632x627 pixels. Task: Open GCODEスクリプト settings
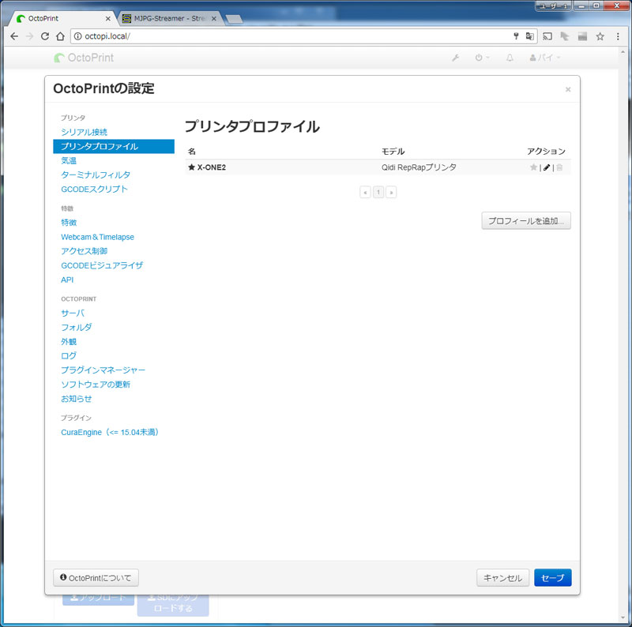[94, 189]
